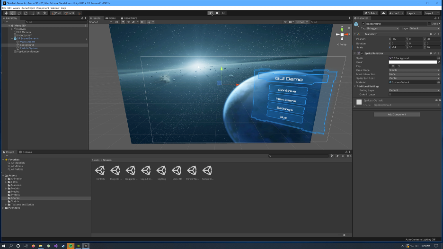Toggle the Pivot handle position button

click(56, 13)
